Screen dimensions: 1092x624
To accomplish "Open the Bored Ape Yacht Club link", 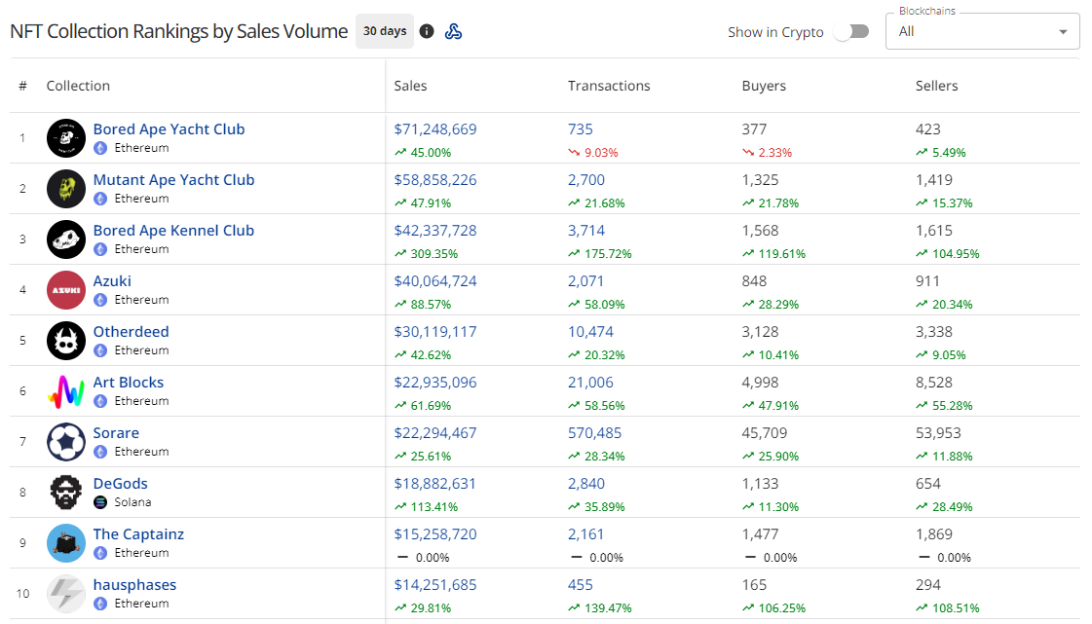I will tap(169, 129).
